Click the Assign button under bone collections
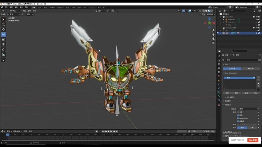Image resolution: width=262 pixels, height=147 pixels. (x=227, y=93)
